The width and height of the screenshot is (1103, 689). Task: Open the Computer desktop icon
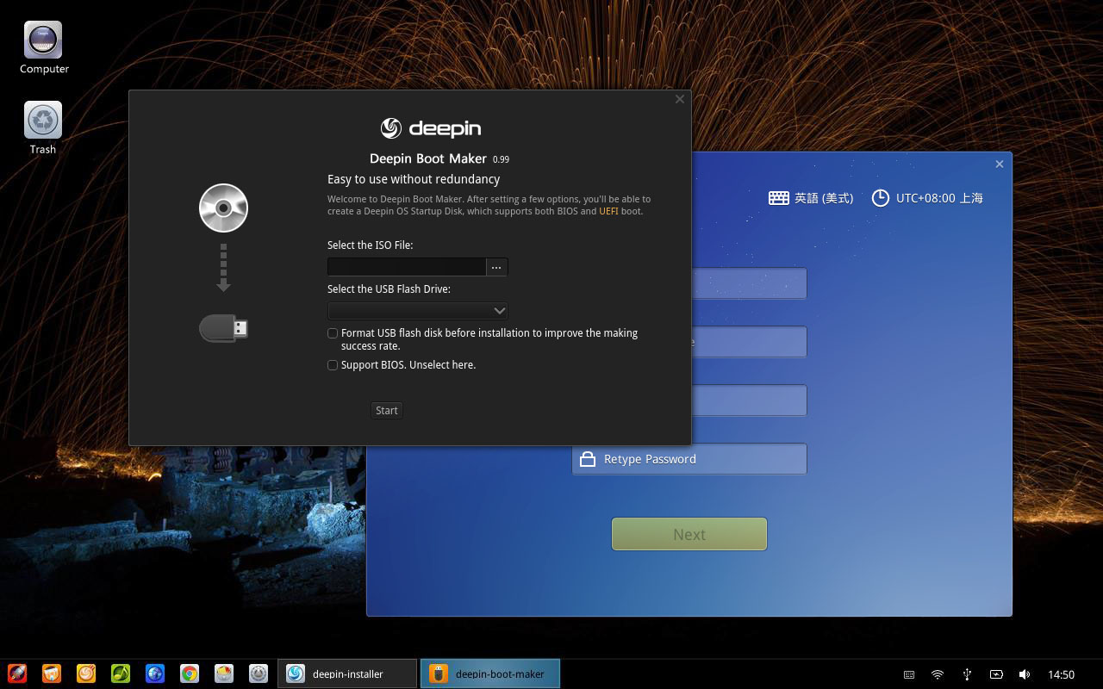click(43, 47)
